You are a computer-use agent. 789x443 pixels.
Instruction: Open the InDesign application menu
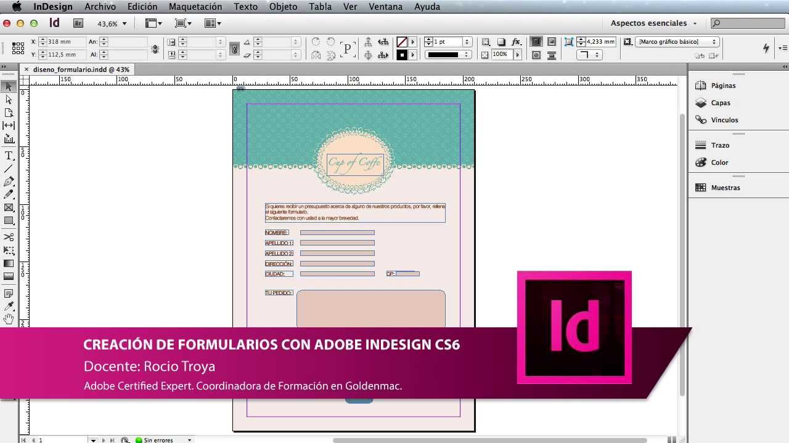[53, 7]
